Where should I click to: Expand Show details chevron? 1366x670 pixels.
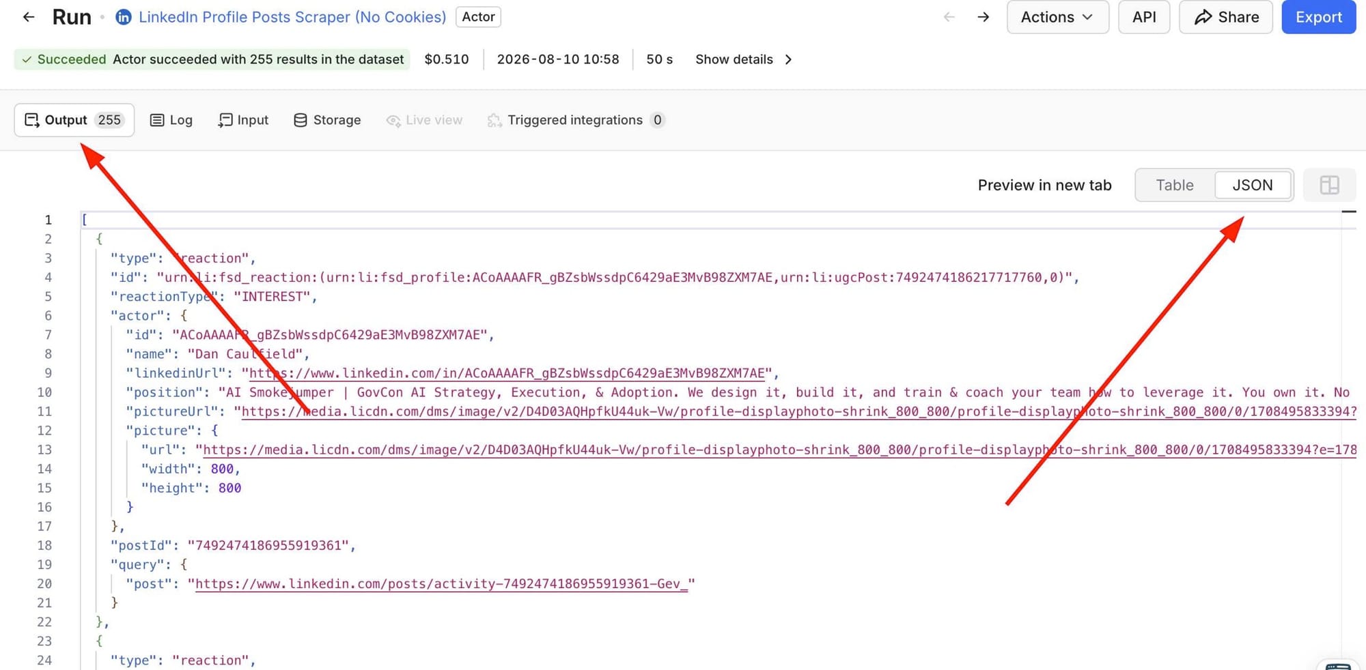pyautogui.click(x=789, y=59)
